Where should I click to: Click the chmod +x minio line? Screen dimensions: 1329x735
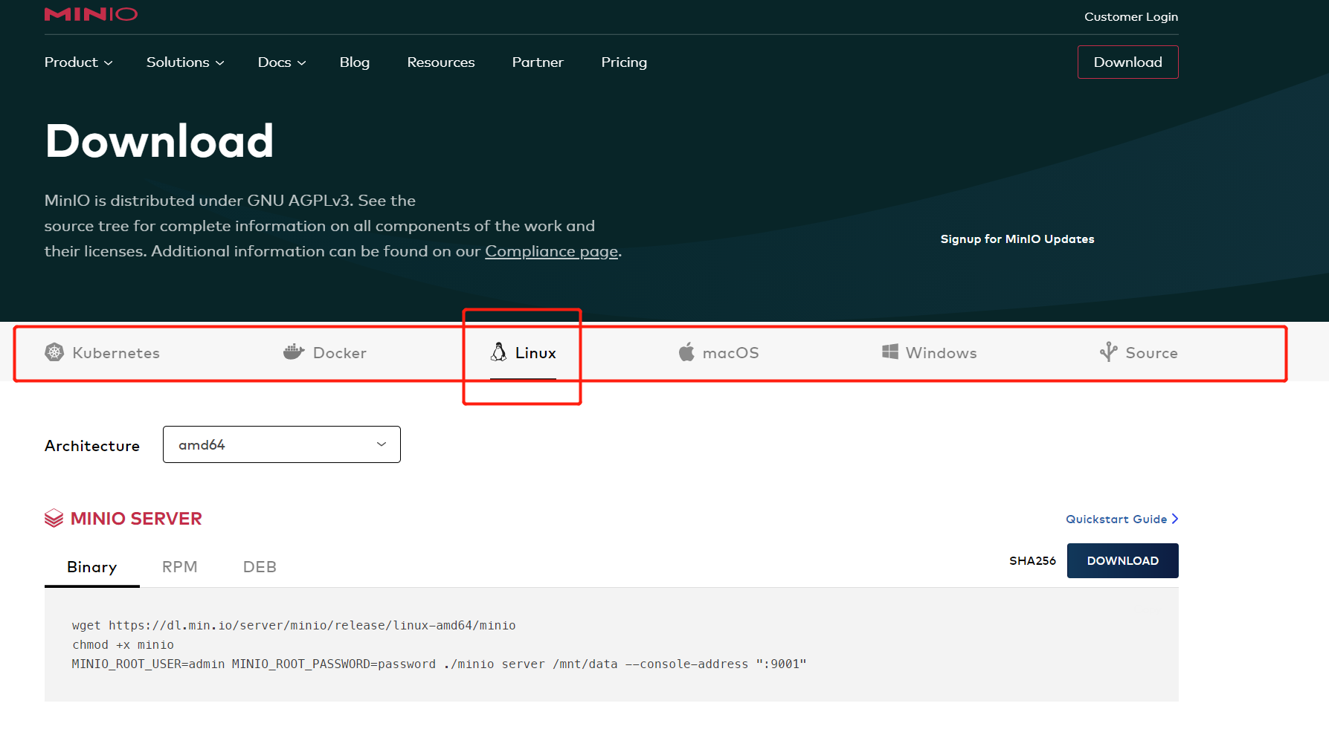123,645
